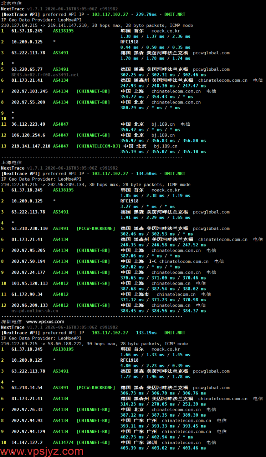Viewport: 266px width, 457px height.
Task: Click hop IP 36.112.223.49
Action: tap(28, 124)
